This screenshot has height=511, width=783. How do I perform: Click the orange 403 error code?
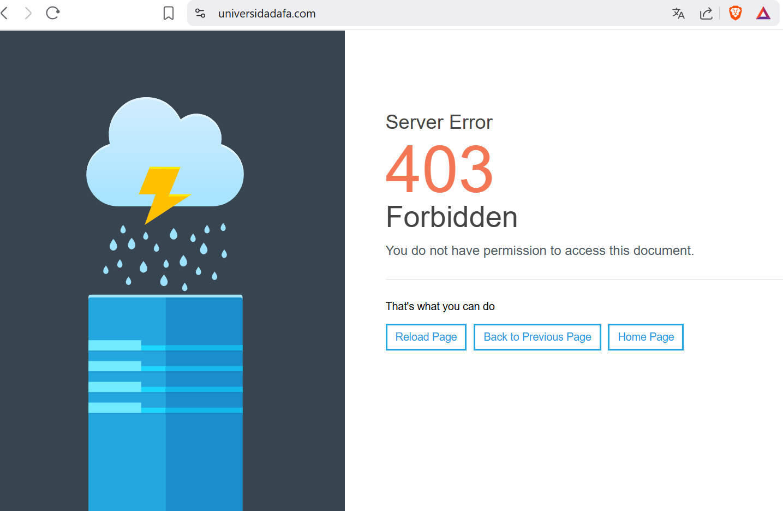439,169
